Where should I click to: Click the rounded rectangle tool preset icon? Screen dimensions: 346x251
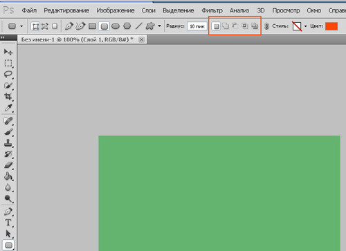tap(12, 26)
